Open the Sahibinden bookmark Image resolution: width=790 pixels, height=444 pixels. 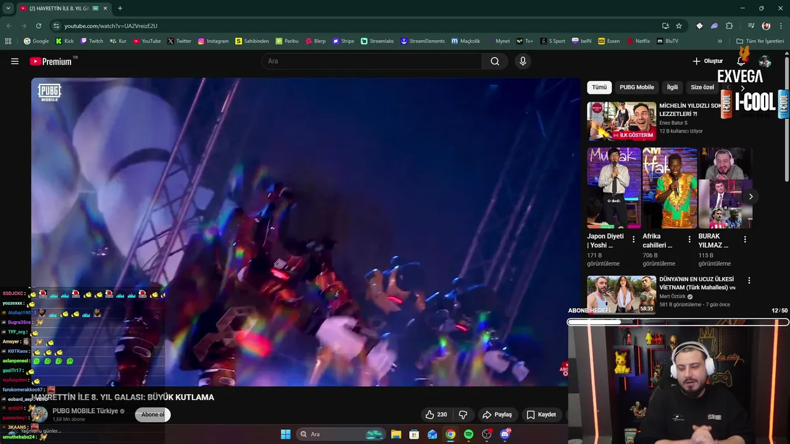pyautogui.click(x=252, y=41)
